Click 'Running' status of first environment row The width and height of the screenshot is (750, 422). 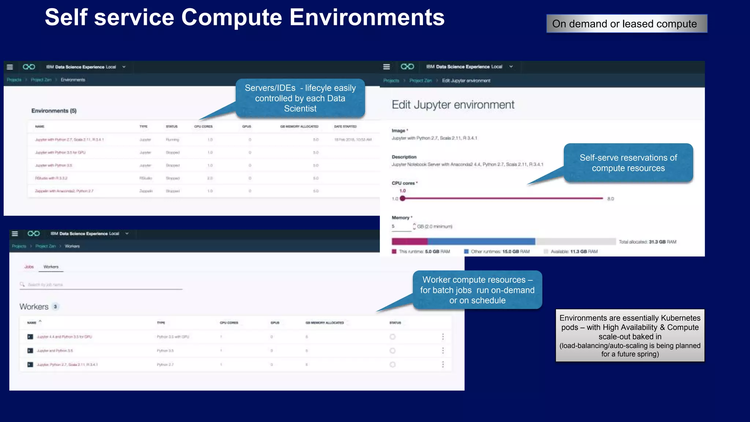coord(172,140)
